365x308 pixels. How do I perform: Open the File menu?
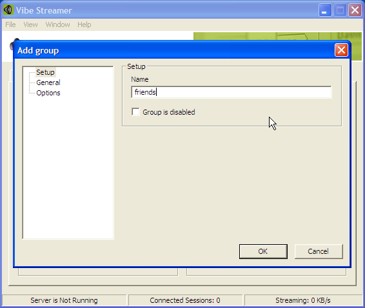click(10, 24)
